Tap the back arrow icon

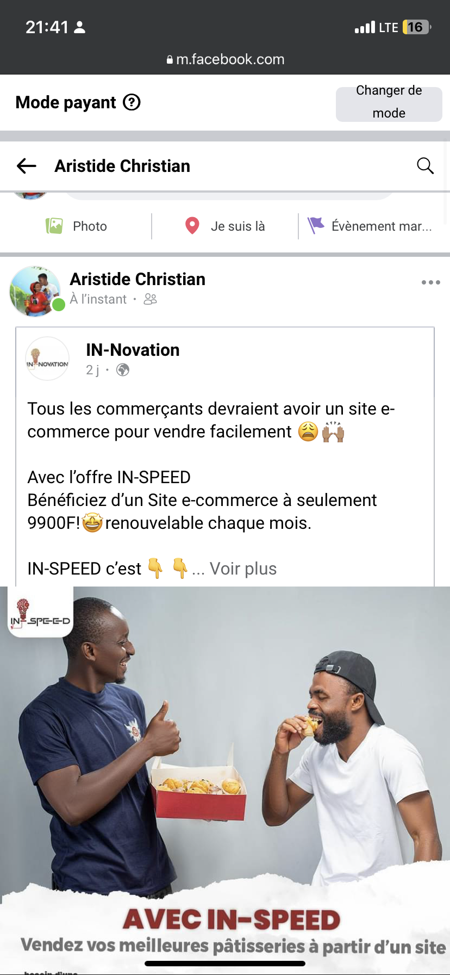26,166
